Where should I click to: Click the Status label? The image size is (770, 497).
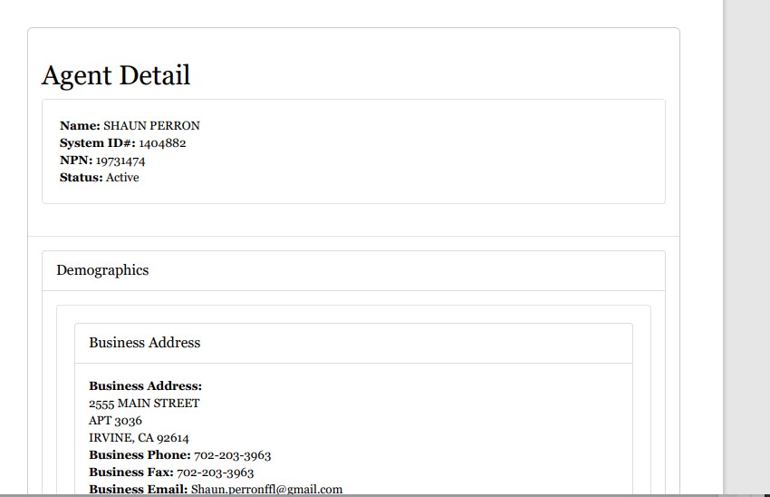(x=82, y=178)
